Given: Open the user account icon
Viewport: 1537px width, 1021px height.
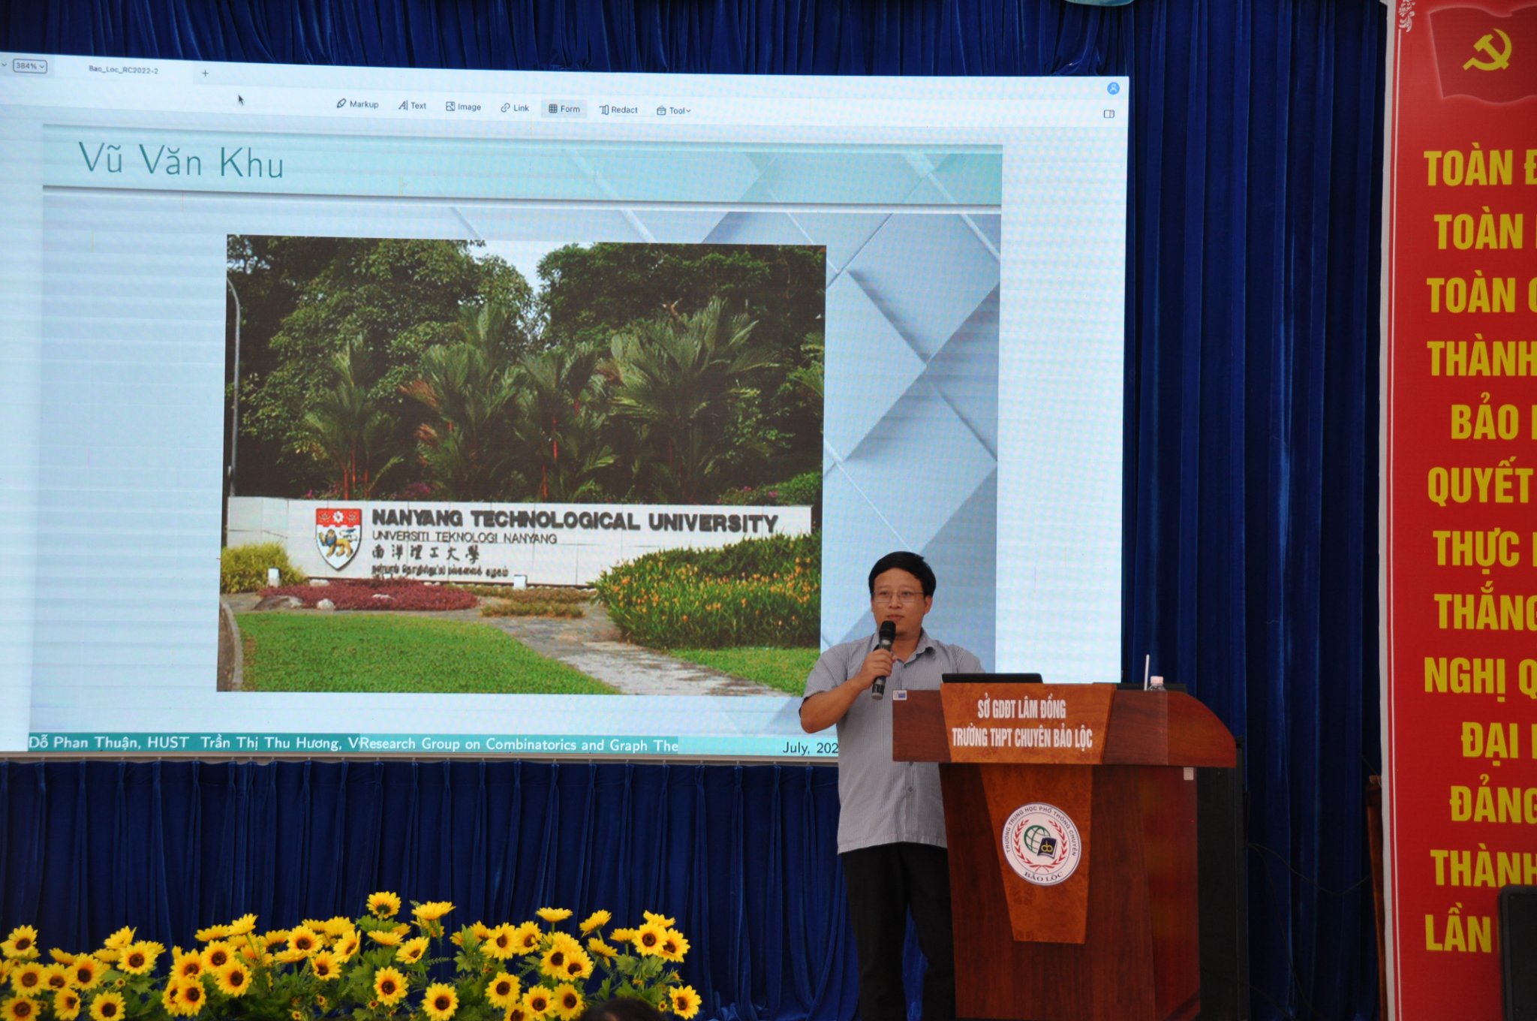Looking at the screenshot, I should pos(1113,89).
